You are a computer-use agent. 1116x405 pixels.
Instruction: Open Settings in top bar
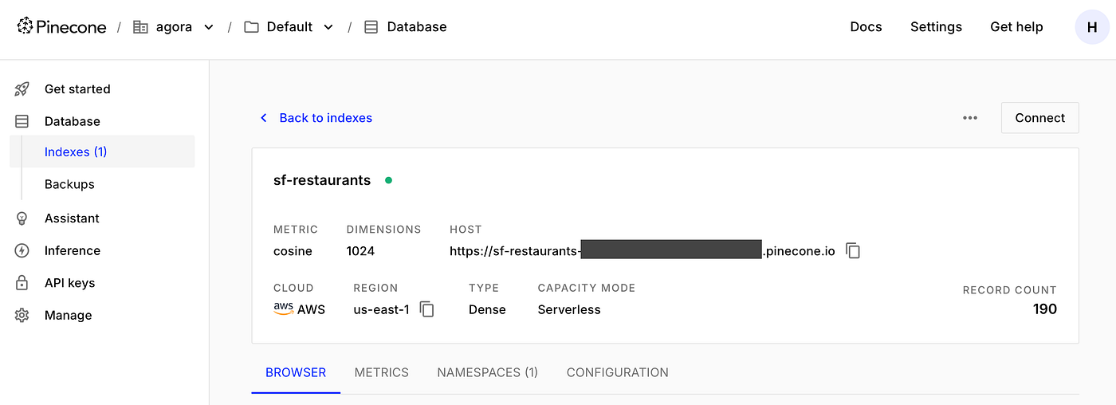click(x=936, y=27)
